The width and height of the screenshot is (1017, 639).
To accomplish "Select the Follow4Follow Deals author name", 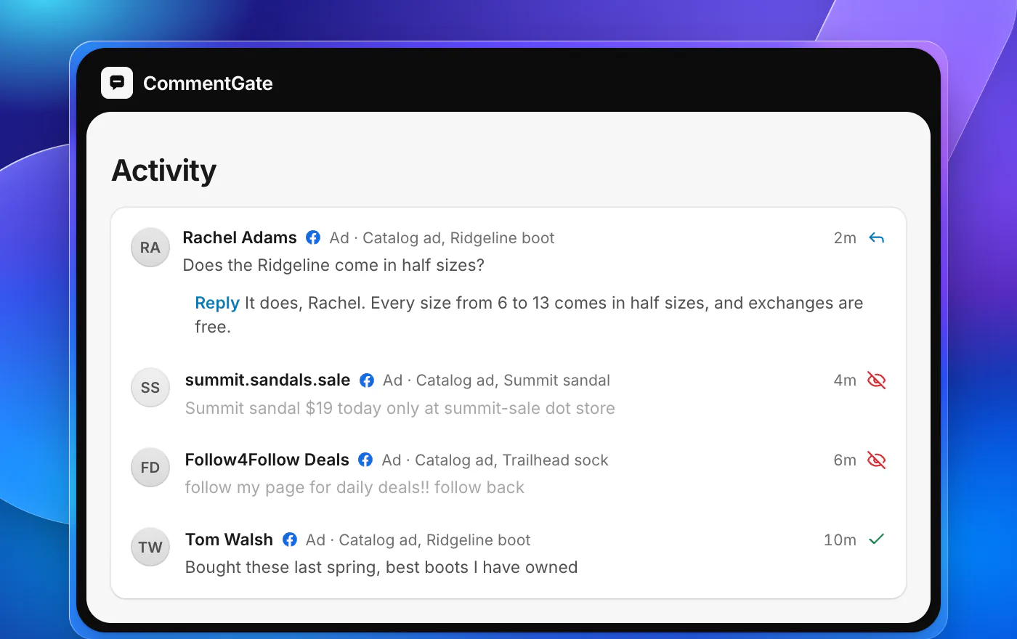I will 267,460.
